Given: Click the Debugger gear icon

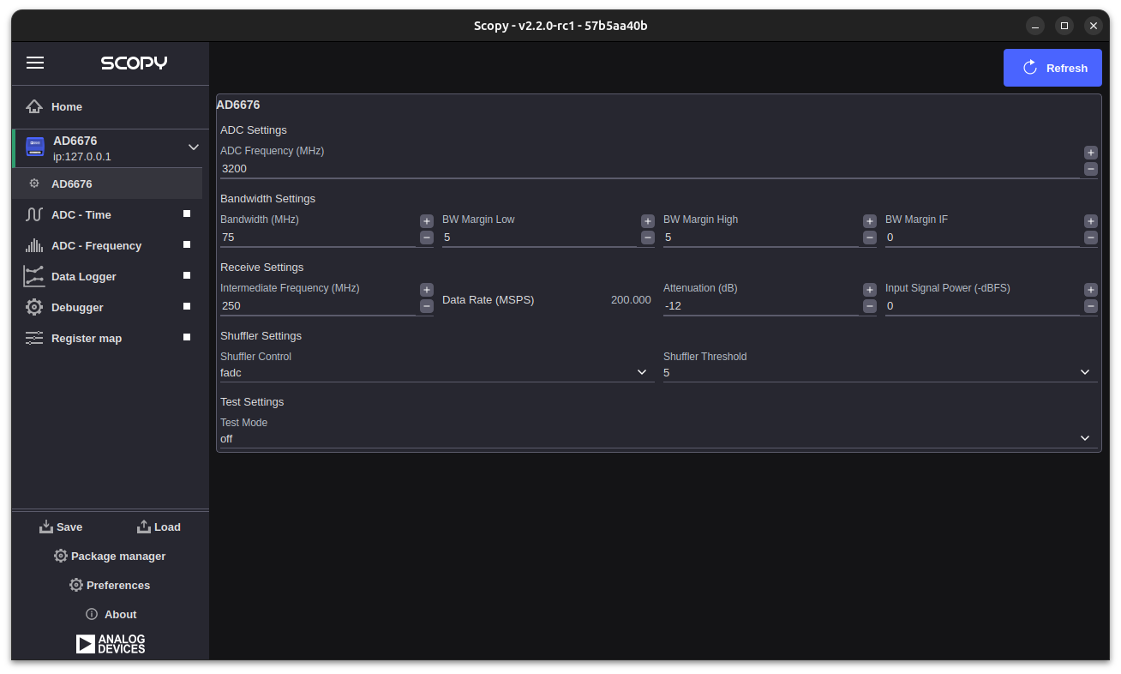Looking at the screenshot, I should click(34, 307).
